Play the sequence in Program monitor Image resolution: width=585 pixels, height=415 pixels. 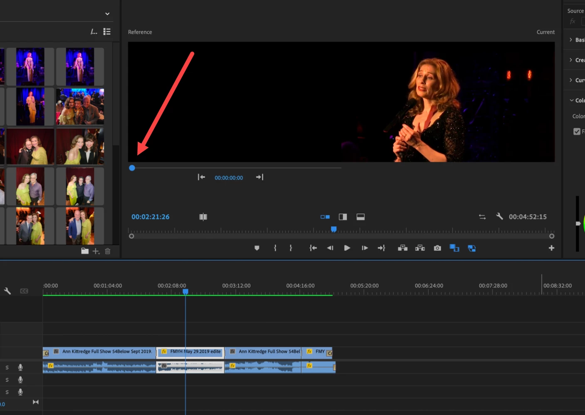347,248
